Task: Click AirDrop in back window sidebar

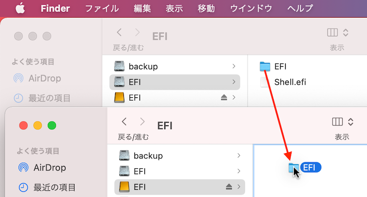Action: coord(37,78)
